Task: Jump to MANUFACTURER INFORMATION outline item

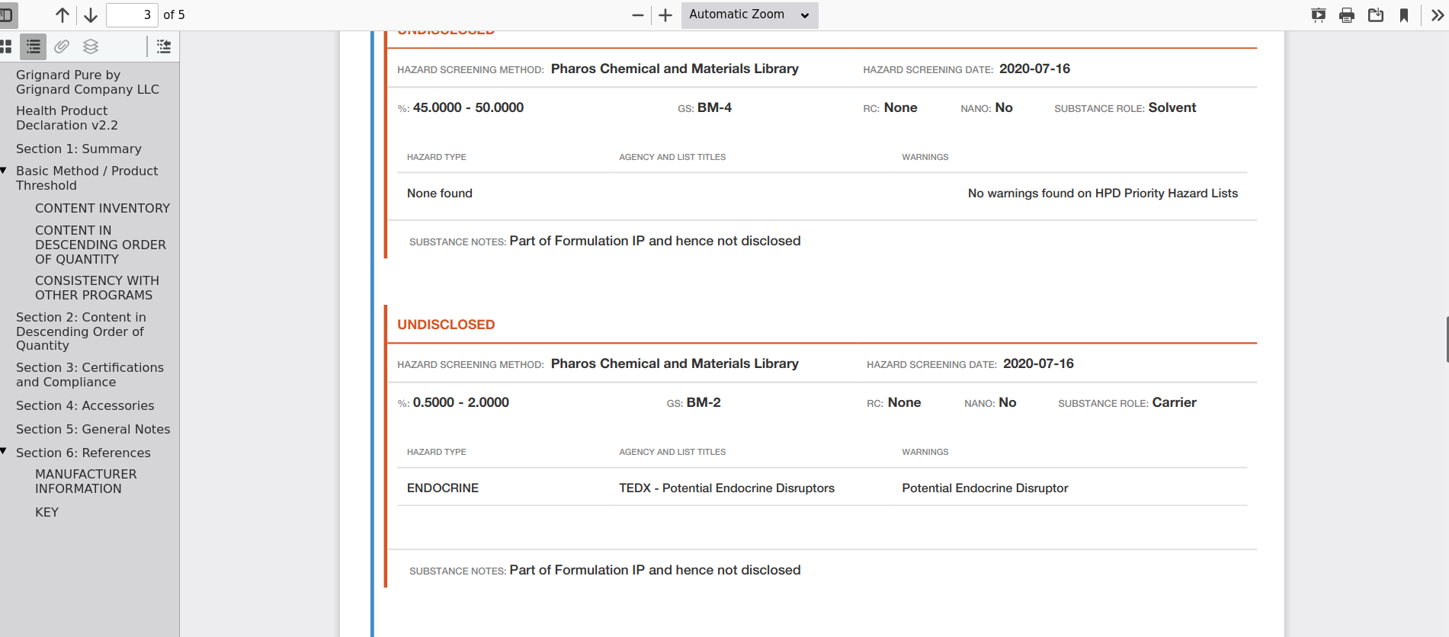Action: pos(86,482)
